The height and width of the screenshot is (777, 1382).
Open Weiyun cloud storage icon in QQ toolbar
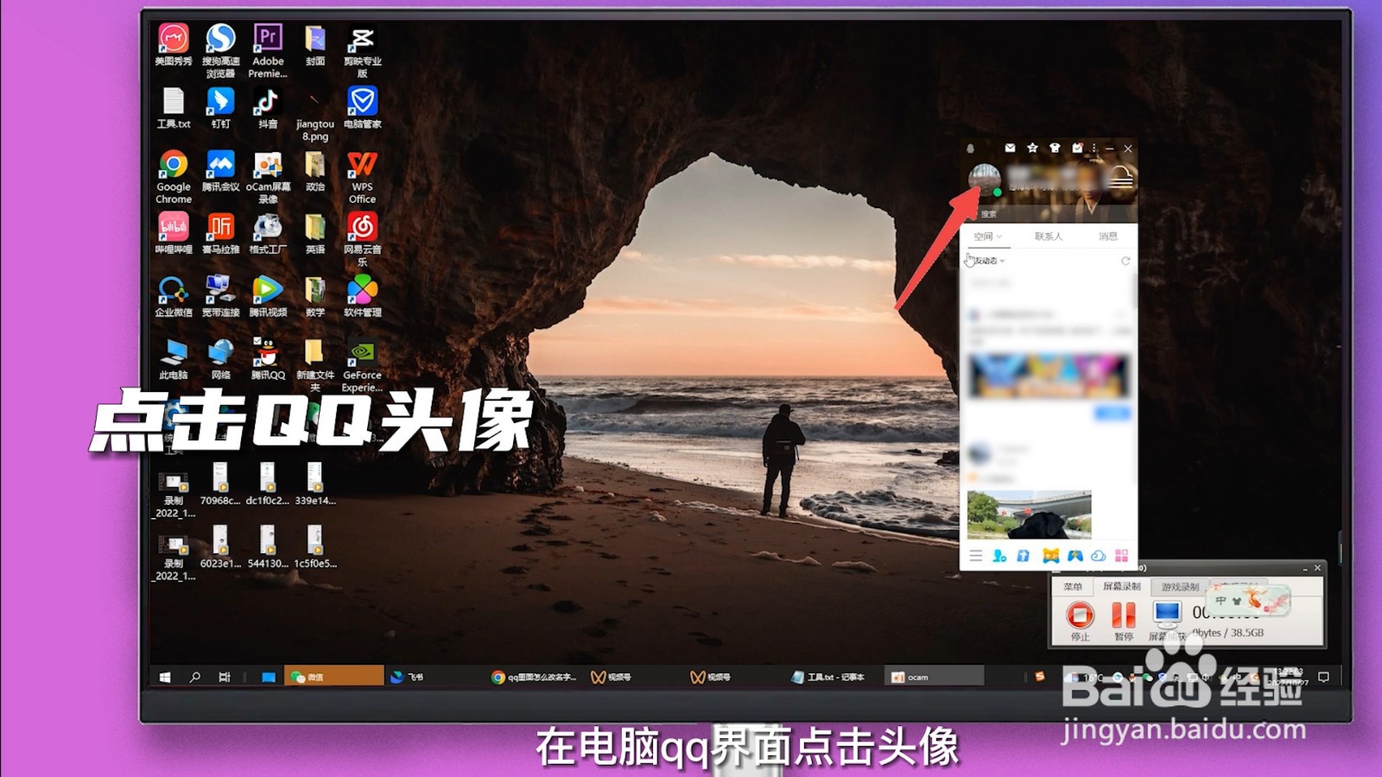[x=1099, y=556]
